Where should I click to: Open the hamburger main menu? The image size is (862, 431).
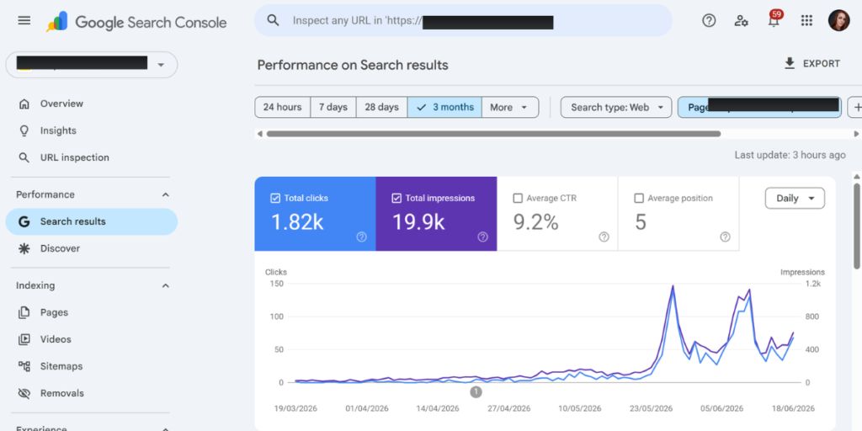point(24,21)
